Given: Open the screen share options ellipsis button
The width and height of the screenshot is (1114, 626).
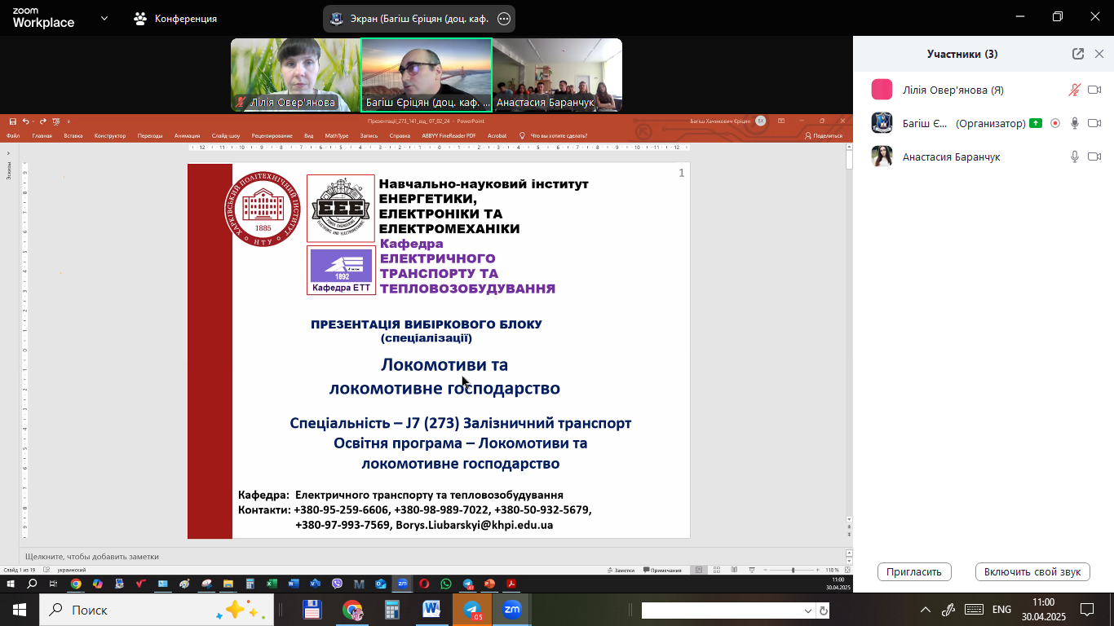Looking at the screenshot, I should (504, 19).
